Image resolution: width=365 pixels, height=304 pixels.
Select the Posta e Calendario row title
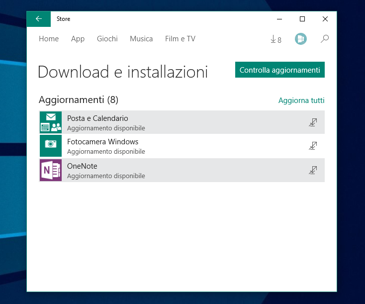point(97,118)
